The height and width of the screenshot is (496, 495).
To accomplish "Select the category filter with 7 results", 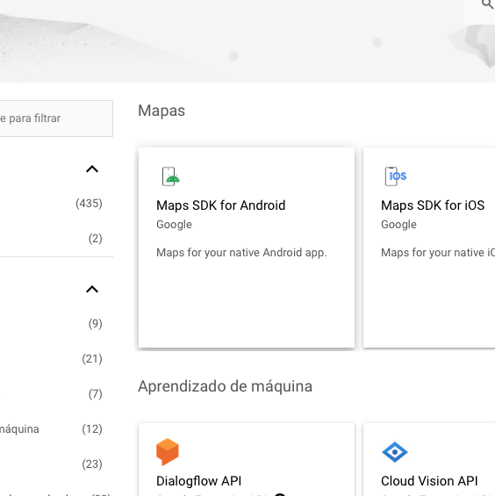I will pyautogui.click(x=54, y=394).
